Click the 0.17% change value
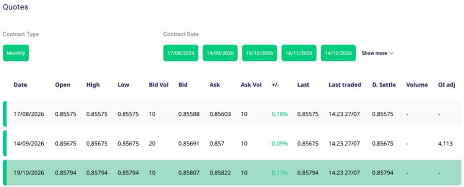This screenshot has height=187, width=464. tap(279, 173)
